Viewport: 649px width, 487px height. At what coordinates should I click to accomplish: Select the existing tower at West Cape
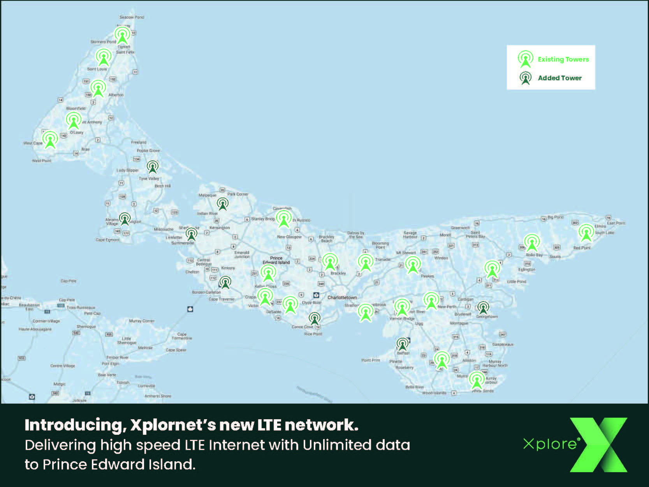click(x=50, y=139)
